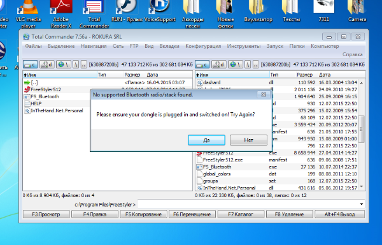Image resolution: width=382 pixels, height=245 pixels.
Task: Open the Файлы menu
Action: click(x=33, y=46)
